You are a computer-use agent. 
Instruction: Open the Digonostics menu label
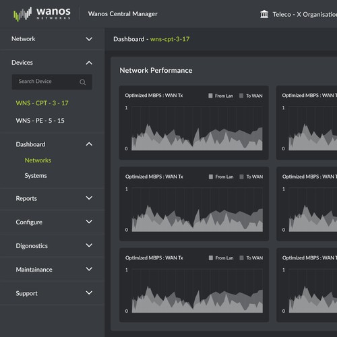(x=32, y=246)
